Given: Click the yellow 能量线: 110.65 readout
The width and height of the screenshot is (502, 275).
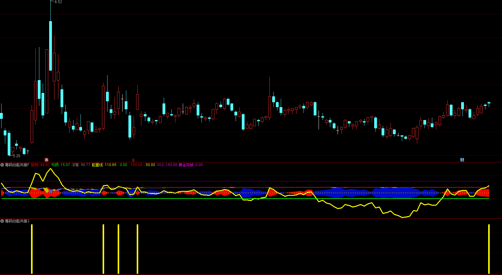Looking at the screenshot, I should pos(104,165).
